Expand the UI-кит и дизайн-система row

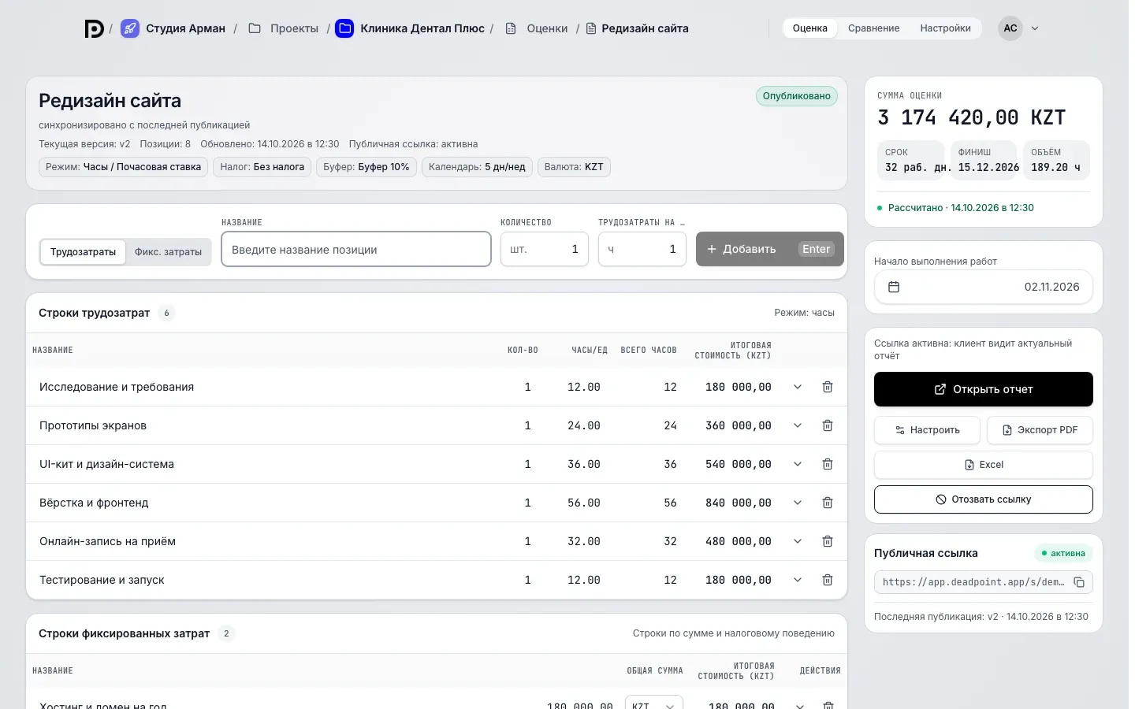click(798, 464)
